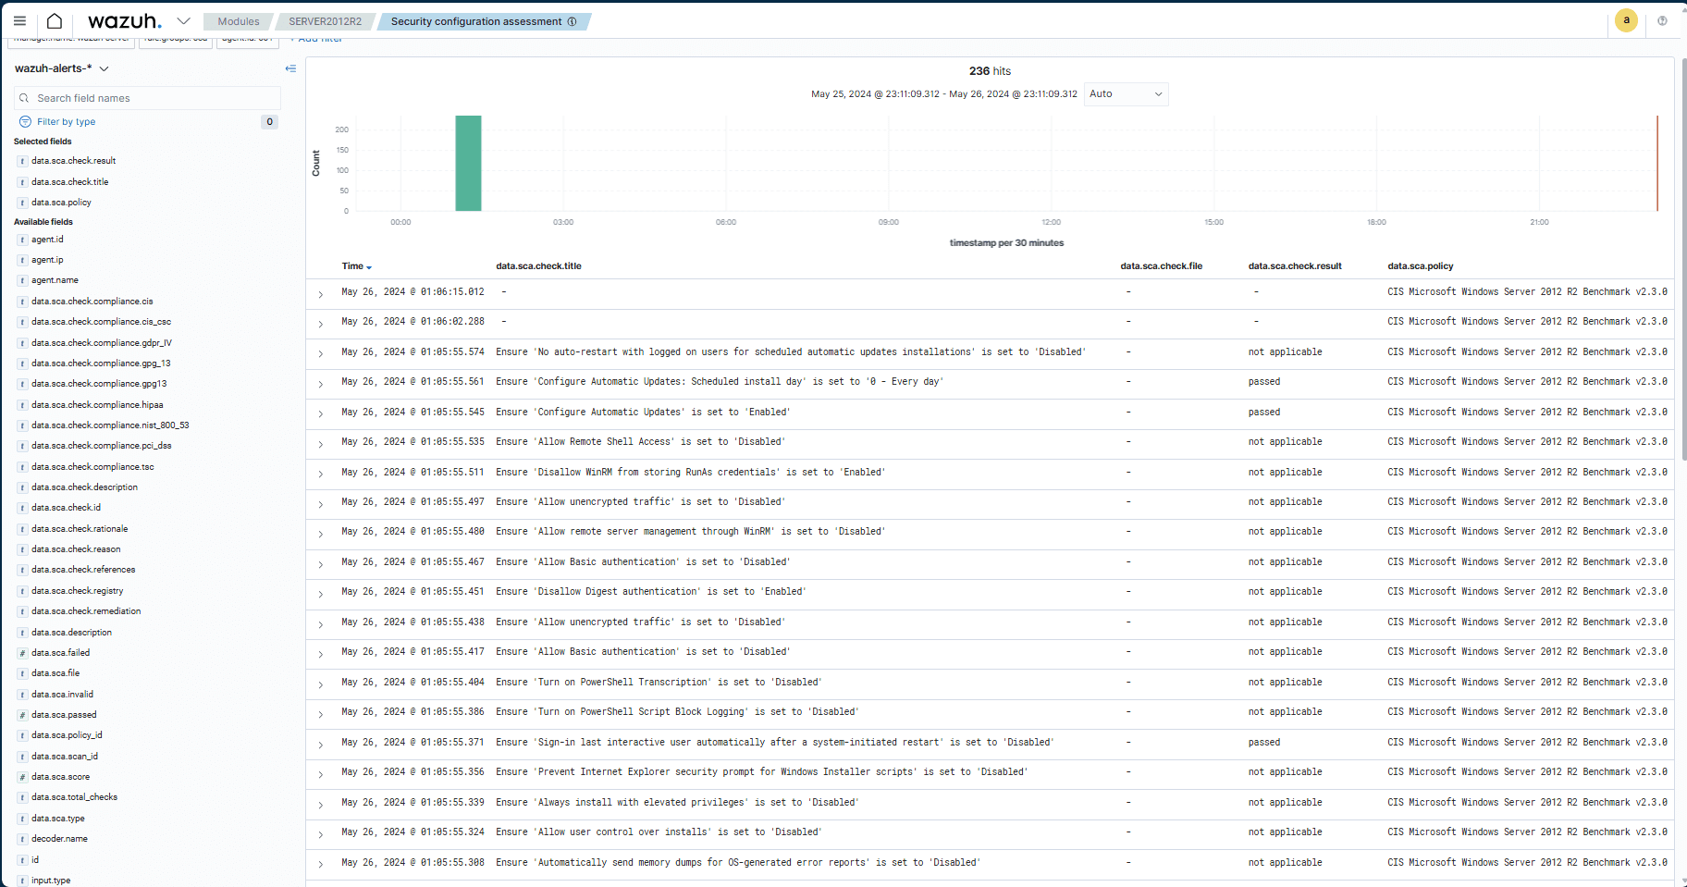Click the home icon in header

55,20
